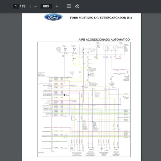The image size is (161, 161).
Task: Click the evaporator temperature sensor box at the bottom
Action: pos(91,149)
